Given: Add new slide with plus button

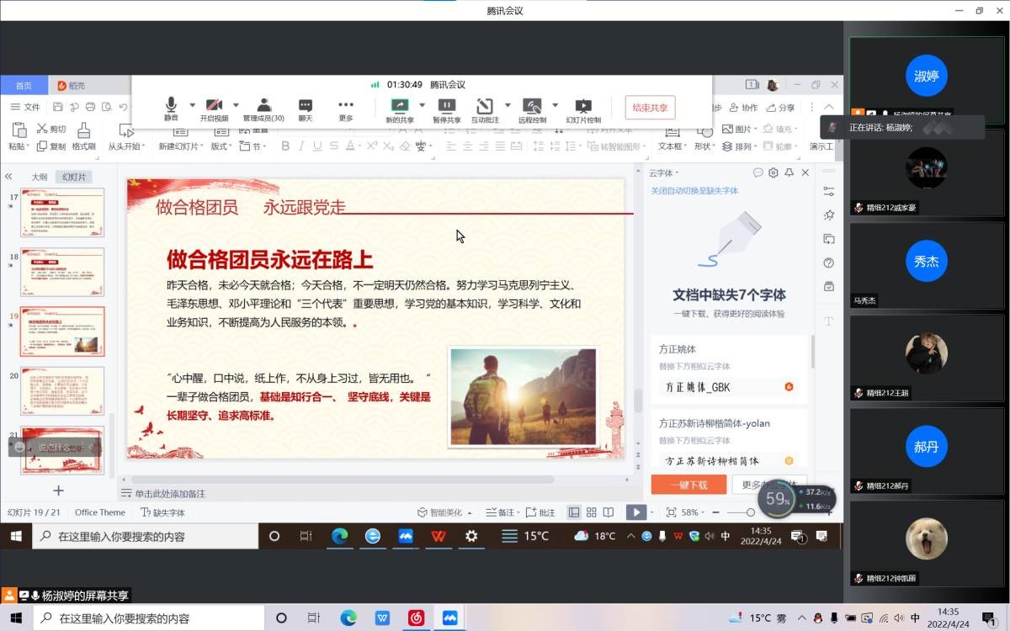Looking at the screenshot, I should pos(58,490).
